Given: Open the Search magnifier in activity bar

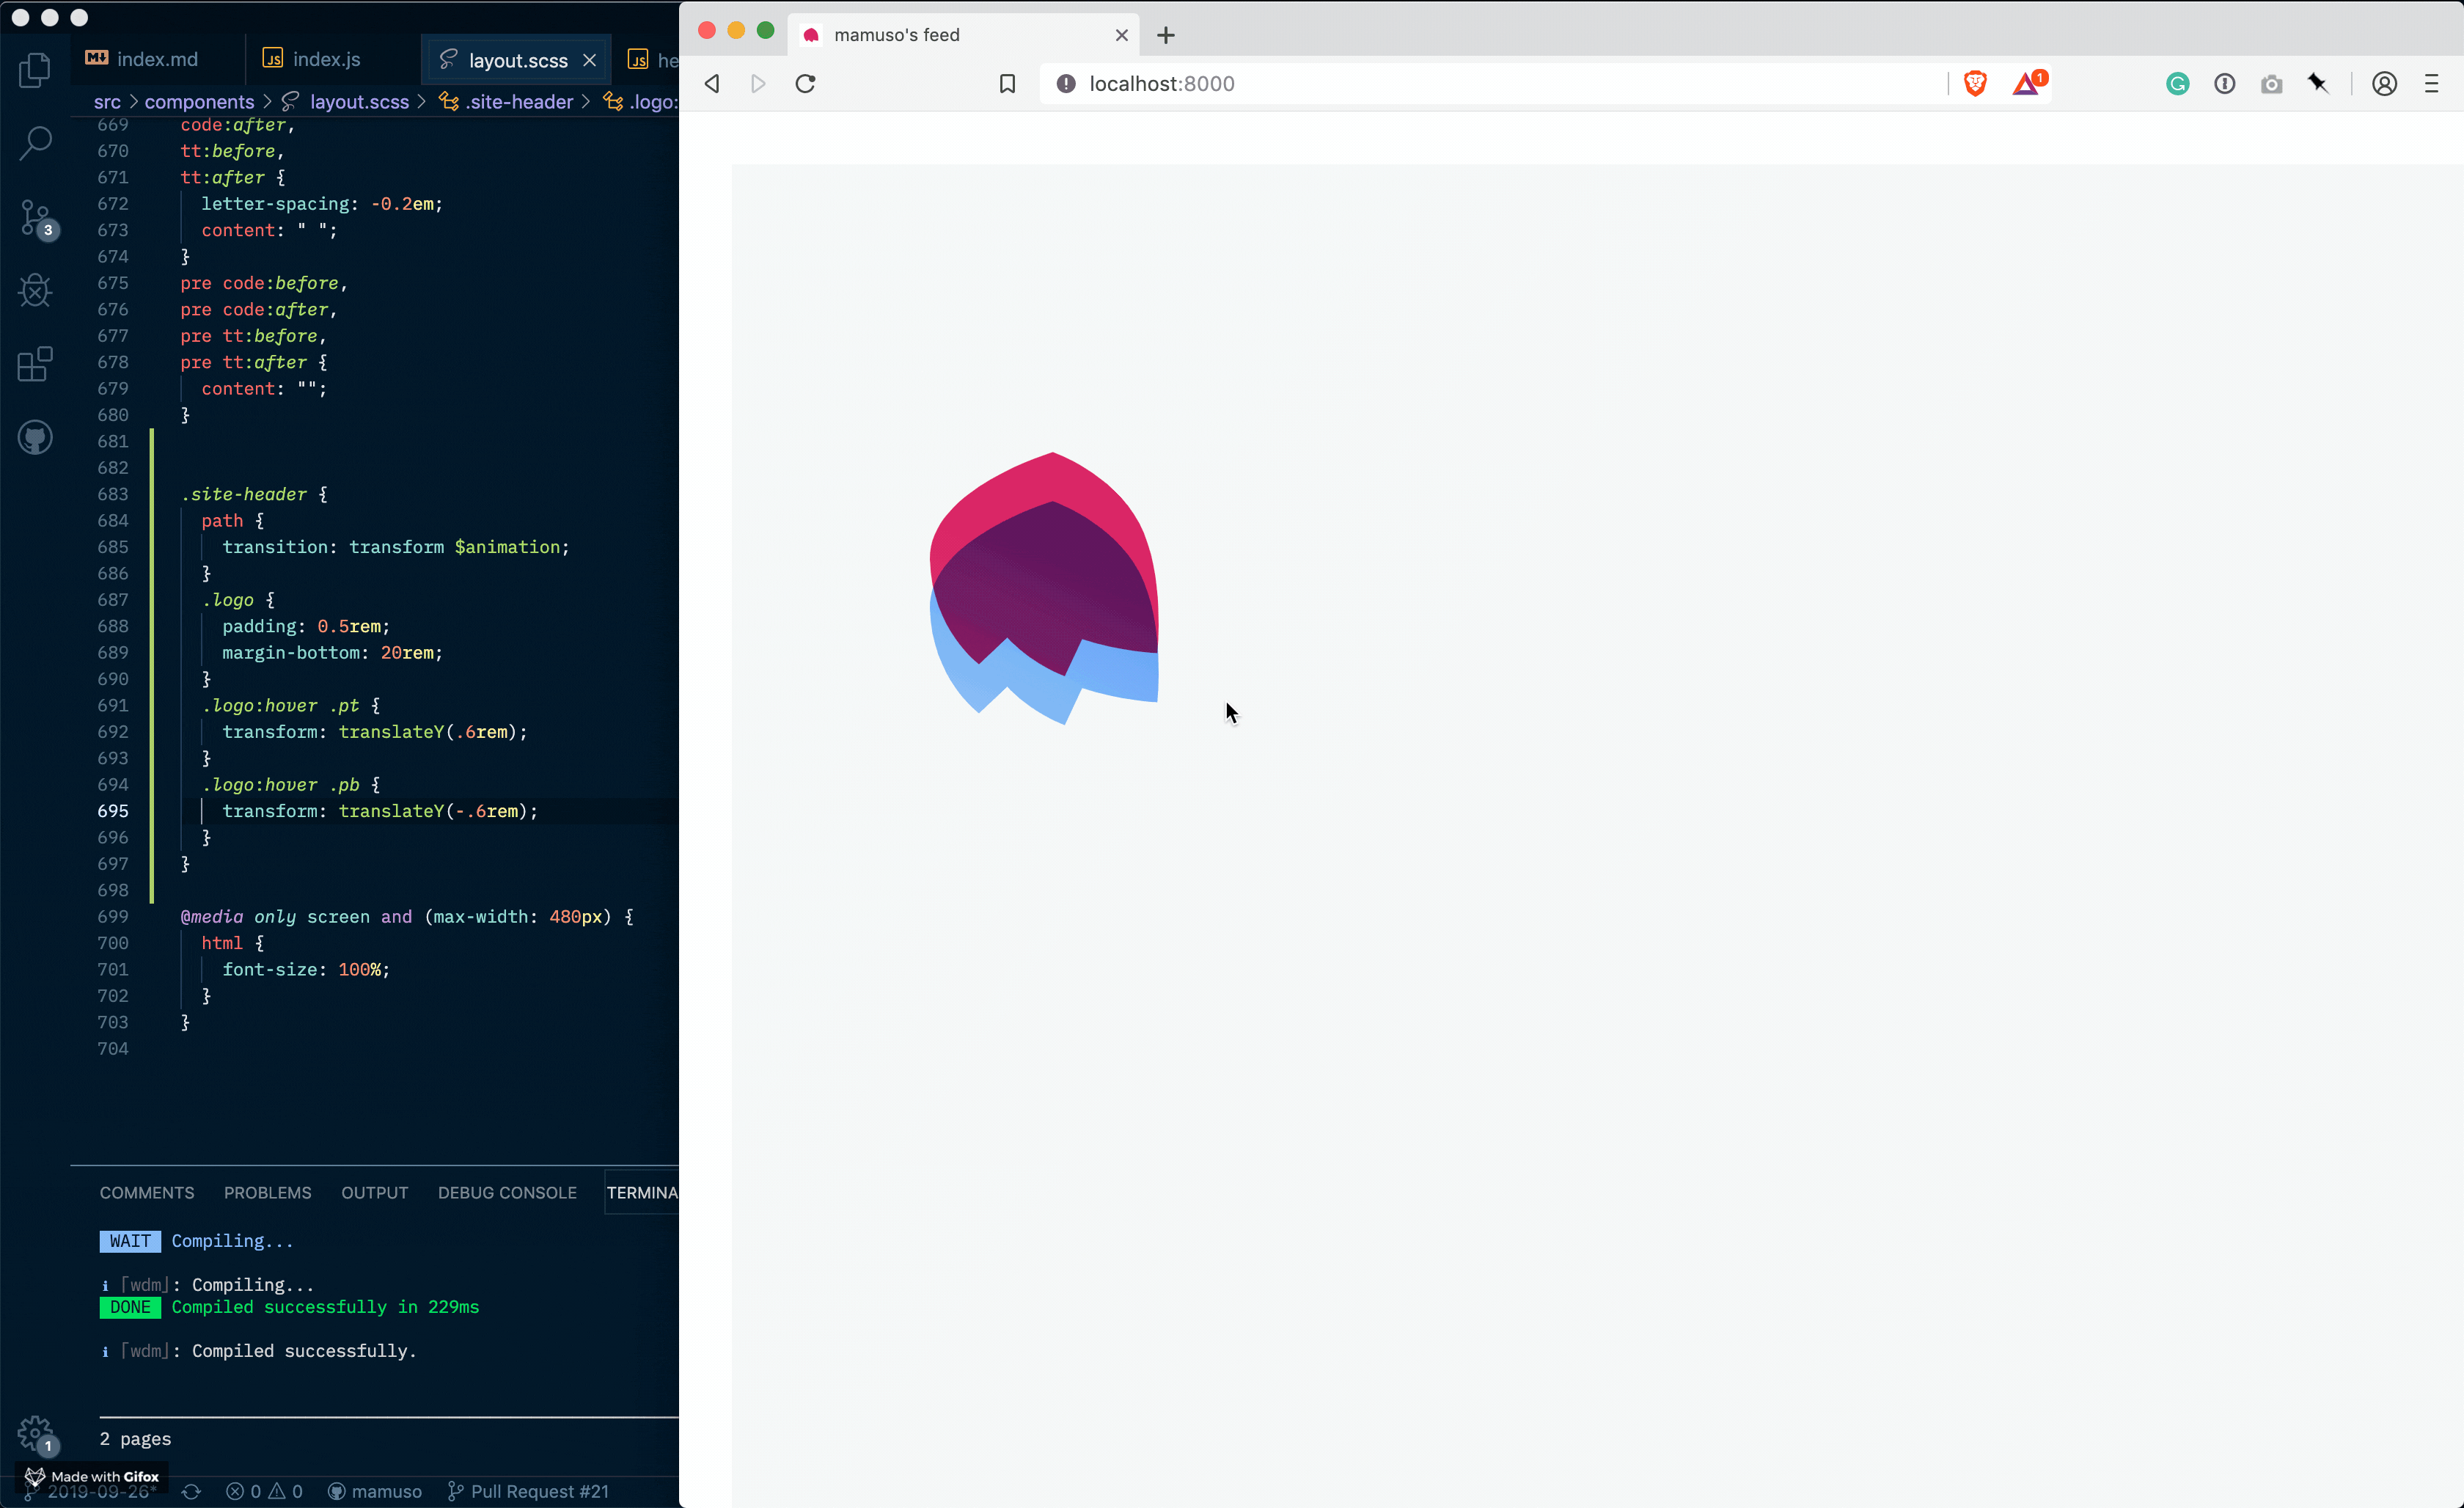Looking at the screenshot, I should pyautogui.click(x=35, y=143).
